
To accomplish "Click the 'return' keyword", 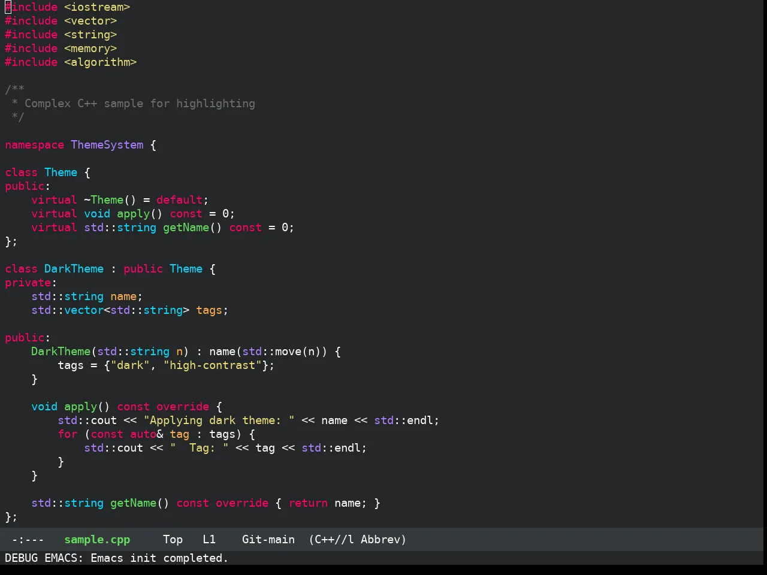I will point(308,503).
